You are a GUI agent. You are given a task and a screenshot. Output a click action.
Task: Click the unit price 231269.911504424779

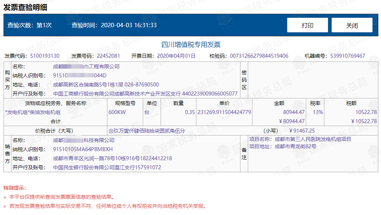tap(225, 112)
